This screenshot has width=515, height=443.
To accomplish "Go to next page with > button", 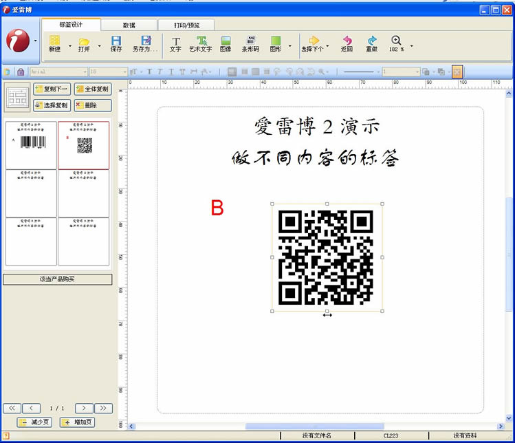I will click(x=84, y=408).
